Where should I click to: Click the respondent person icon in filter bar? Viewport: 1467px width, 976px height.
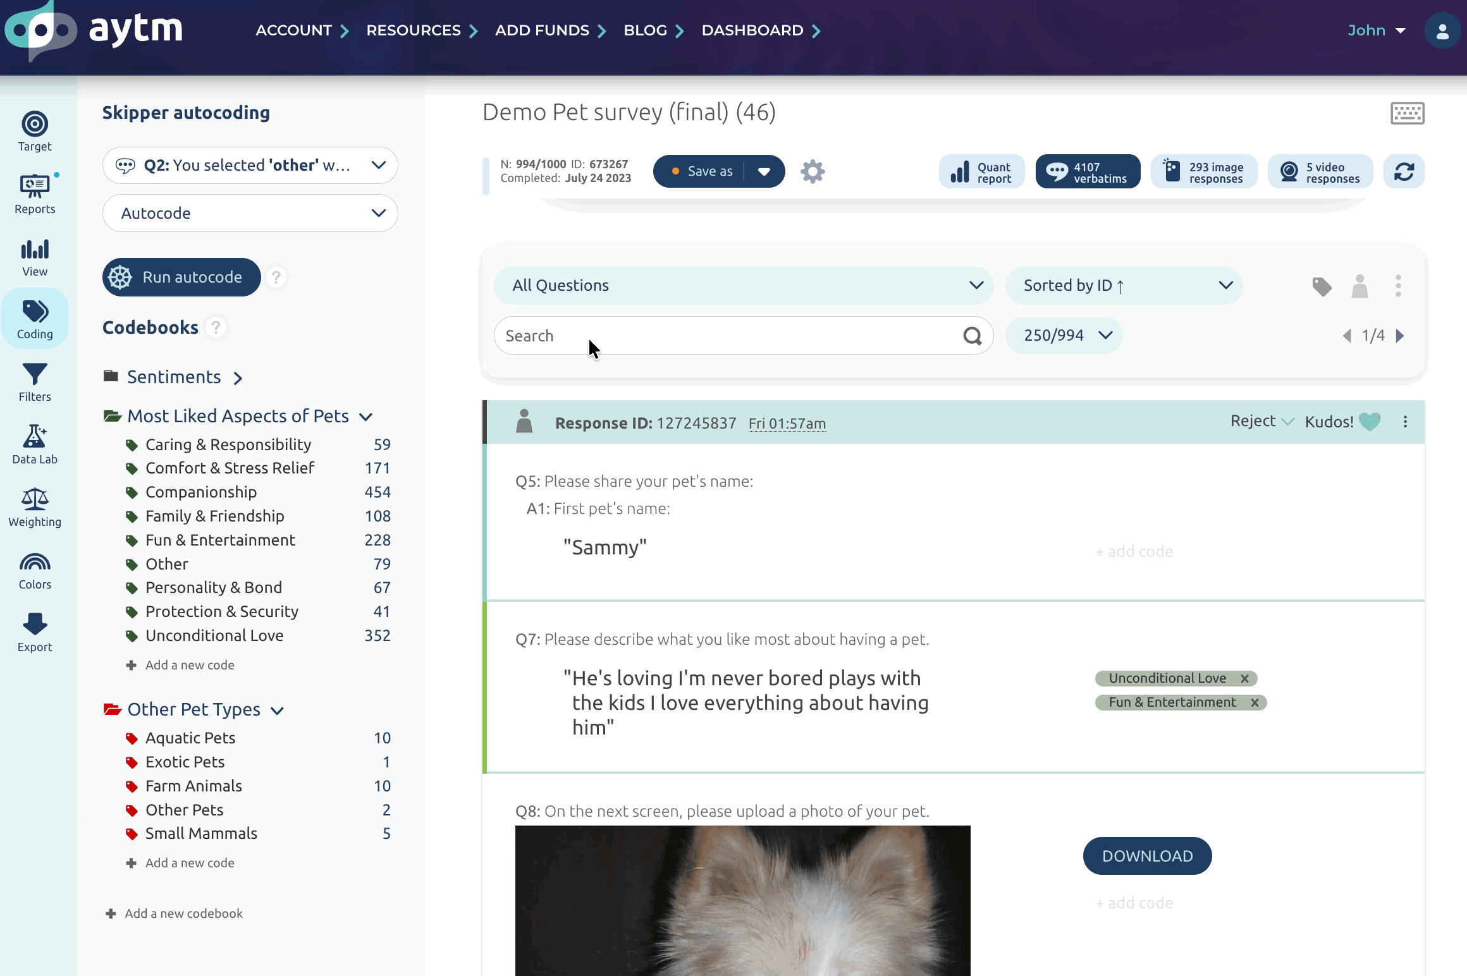click(x=1360, y=286)
